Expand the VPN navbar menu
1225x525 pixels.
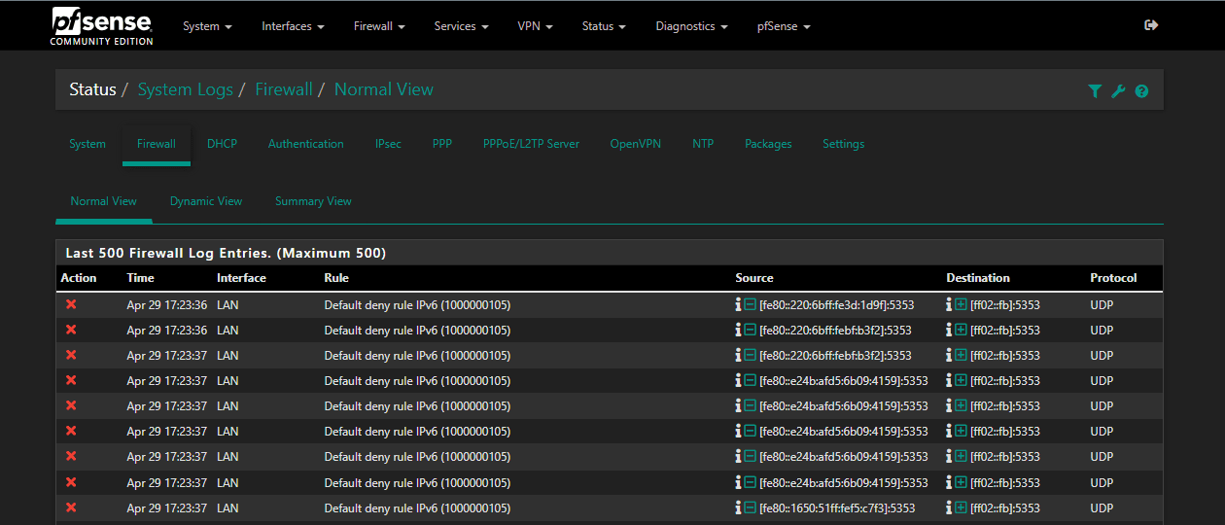535,26
